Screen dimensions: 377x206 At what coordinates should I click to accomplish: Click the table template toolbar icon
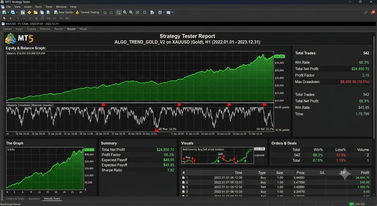tap(168, 12)
